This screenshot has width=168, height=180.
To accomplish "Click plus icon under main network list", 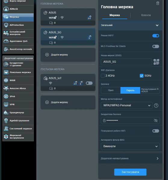I will [47, 55].
